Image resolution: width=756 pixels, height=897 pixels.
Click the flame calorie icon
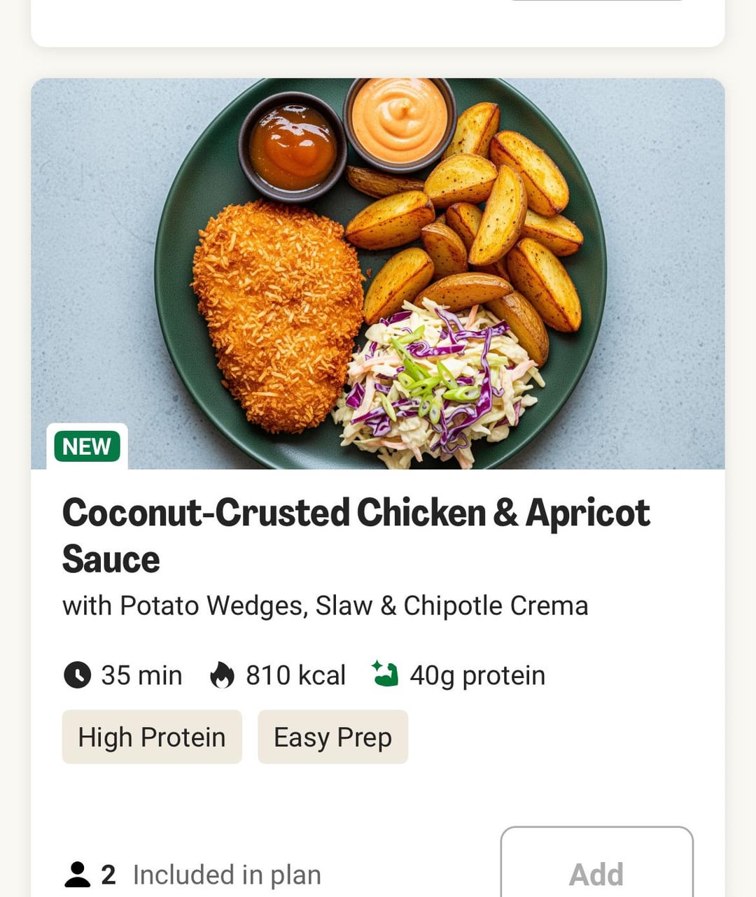(x=222, y=675)
